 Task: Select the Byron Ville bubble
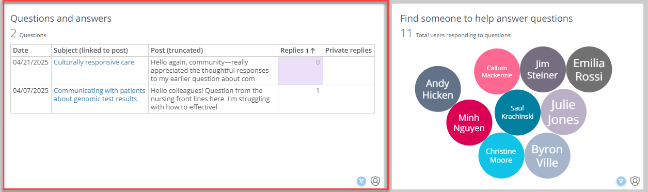[x=547, y=155]
